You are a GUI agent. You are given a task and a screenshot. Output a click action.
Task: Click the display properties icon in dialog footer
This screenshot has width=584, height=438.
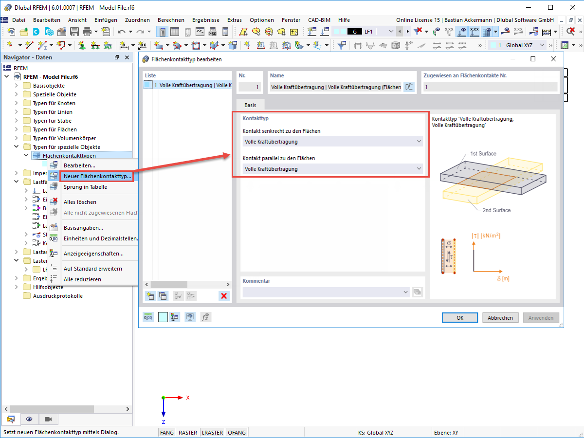click(175, 317)
